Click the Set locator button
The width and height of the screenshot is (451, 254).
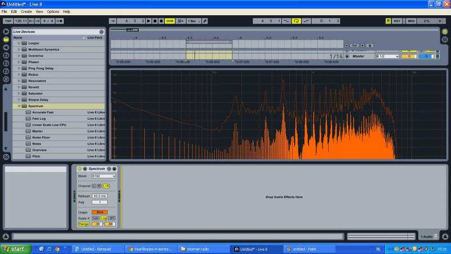pyautogui.click(x=355, y=46)
